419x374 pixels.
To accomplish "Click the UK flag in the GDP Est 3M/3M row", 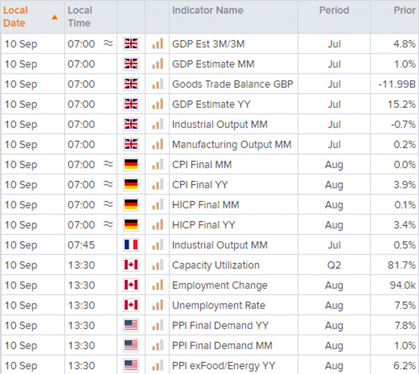I will tap(131, 44).
